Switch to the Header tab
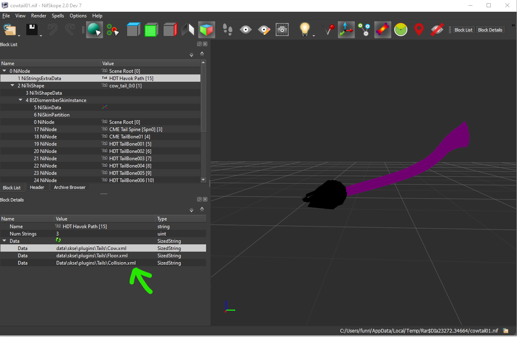Image resolution: width=517 pixels, height=337 pixels. click(37, 187)
